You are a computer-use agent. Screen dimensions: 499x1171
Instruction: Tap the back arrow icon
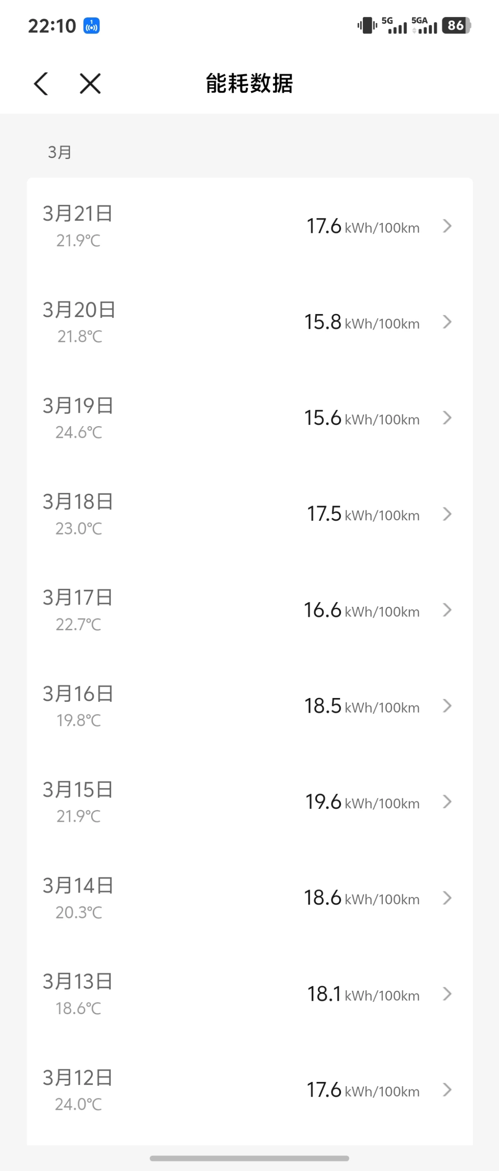click(x=41, y=84)
